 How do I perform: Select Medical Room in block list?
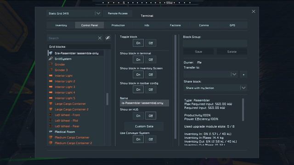pyautogui.click(x=76, y=132)
